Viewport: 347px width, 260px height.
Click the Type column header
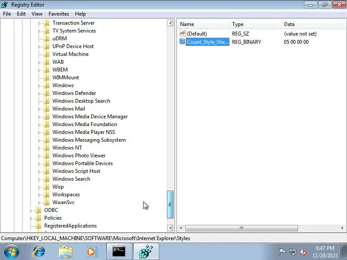pyautogui.click(x=255, y=24)
